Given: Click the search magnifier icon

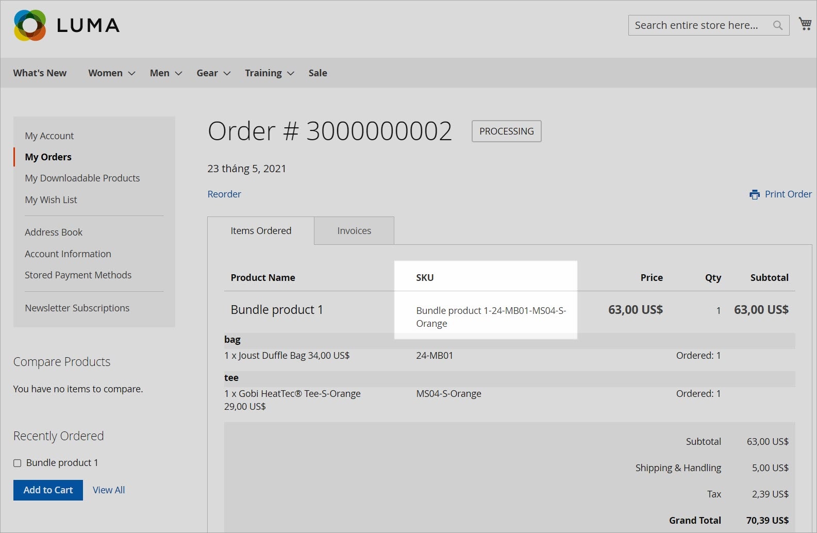Looking at the screenshot, I should click(777, 25).
